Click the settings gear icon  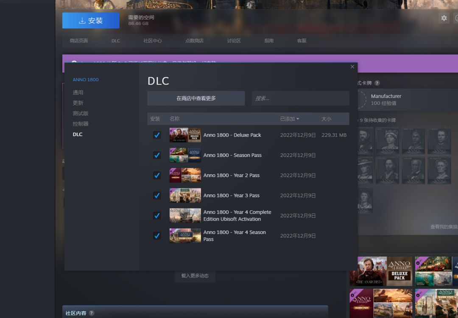point(444,18)
